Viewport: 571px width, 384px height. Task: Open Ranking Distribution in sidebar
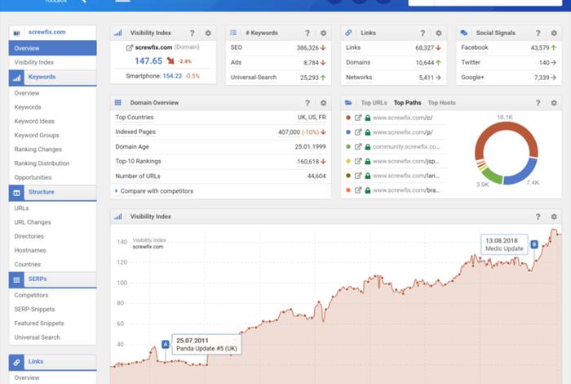(42, 163)
